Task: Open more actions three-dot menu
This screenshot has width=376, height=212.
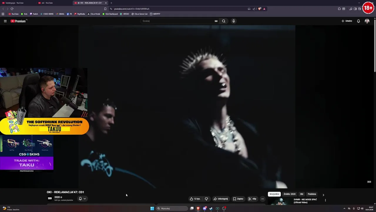Action: click(263, 199)
